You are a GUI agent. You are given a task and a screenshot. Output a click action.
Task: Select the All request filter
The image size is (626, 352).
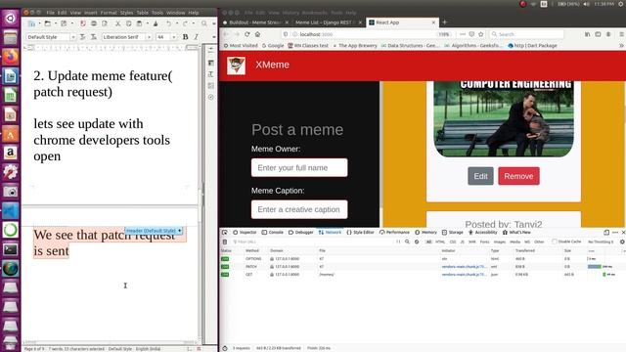428,242
